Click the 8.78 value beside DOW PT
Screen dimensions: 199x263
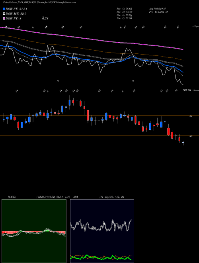[45, 18]
